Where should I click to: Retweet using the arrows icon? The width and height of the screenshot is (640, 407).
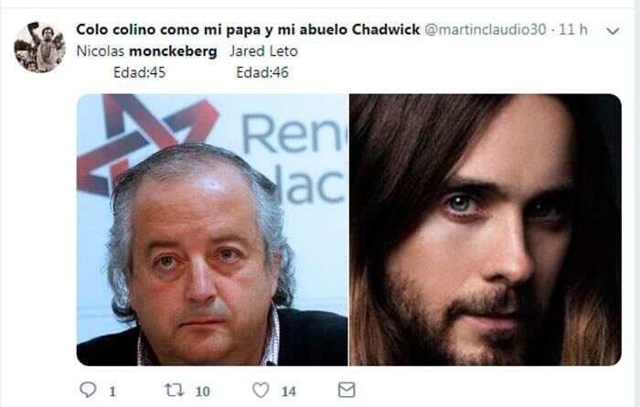coord(175,391)
